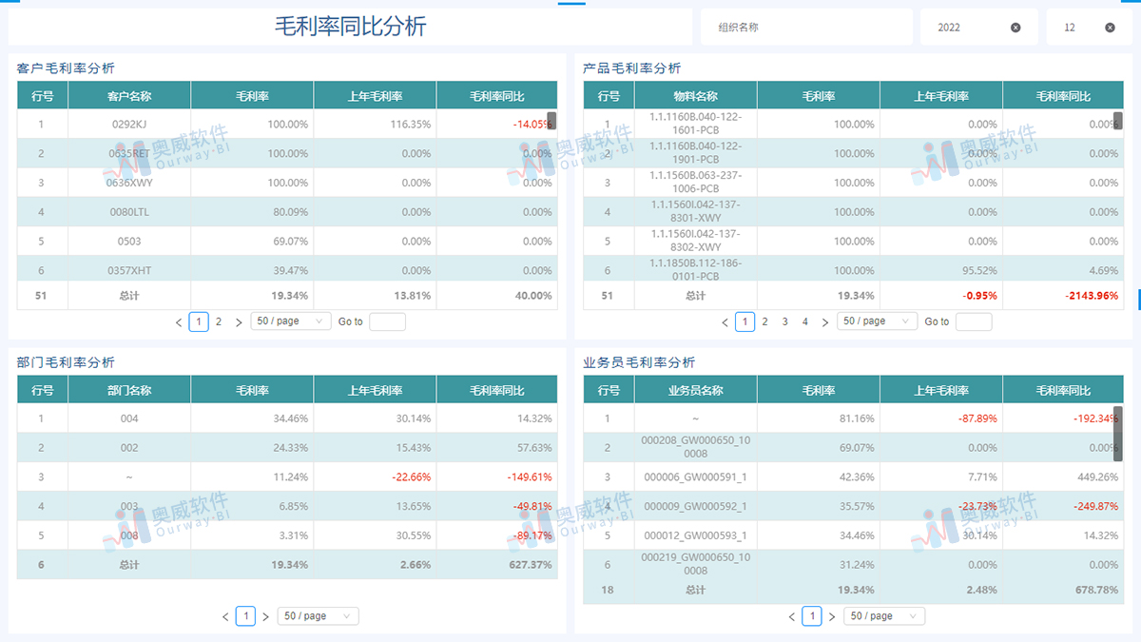Select page 3 in 产品毛利率分析 pagination
The height and width of the screenshot is (642, 1141).
784,321
